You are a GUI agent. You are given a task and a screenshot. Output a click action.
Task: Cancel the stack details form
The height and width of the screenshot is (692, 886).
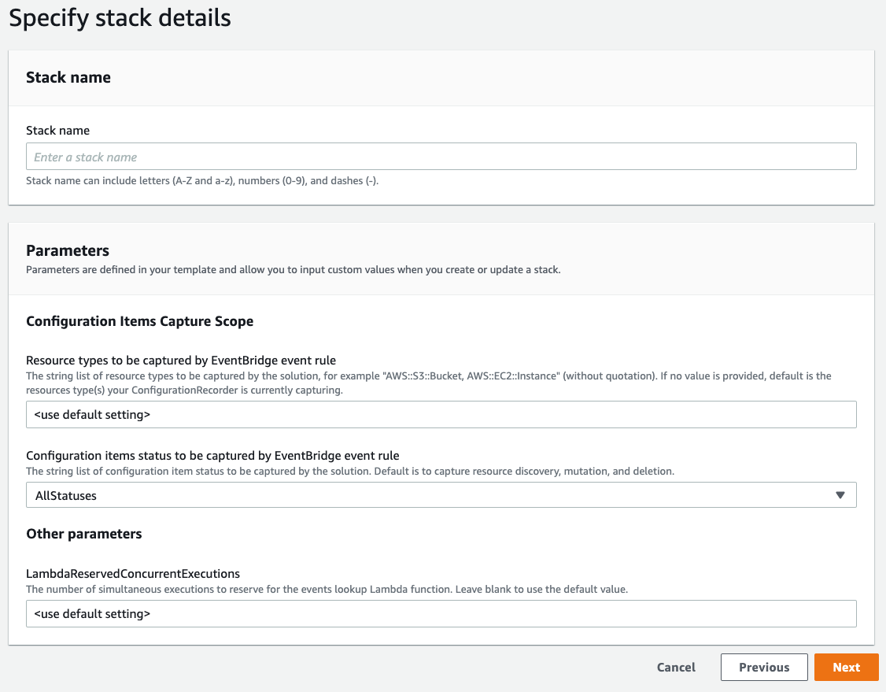point(675,667)
